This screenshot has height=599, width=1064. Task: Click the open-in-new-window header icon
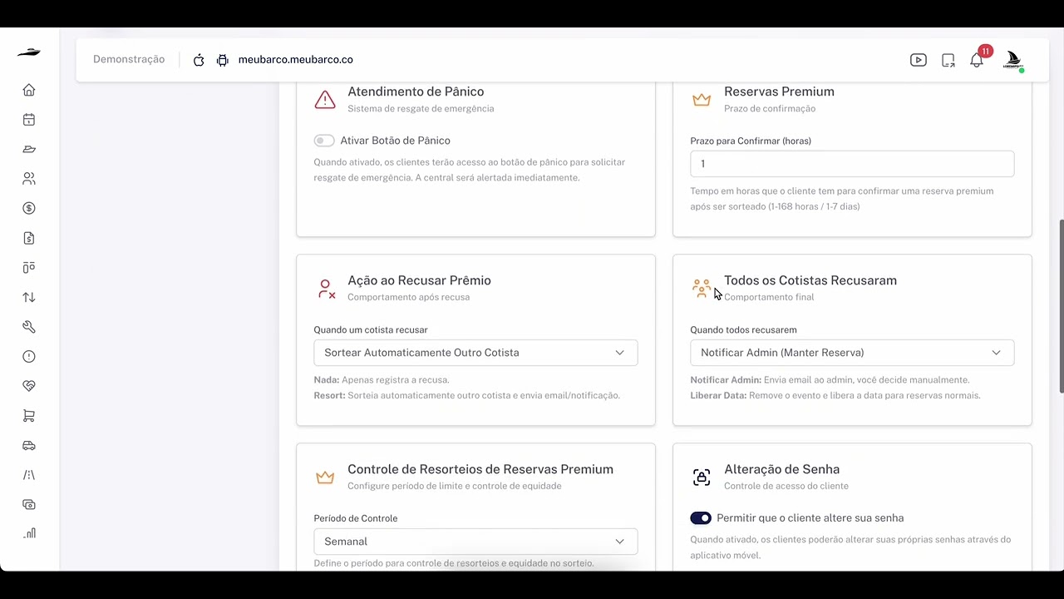[948, 60]
